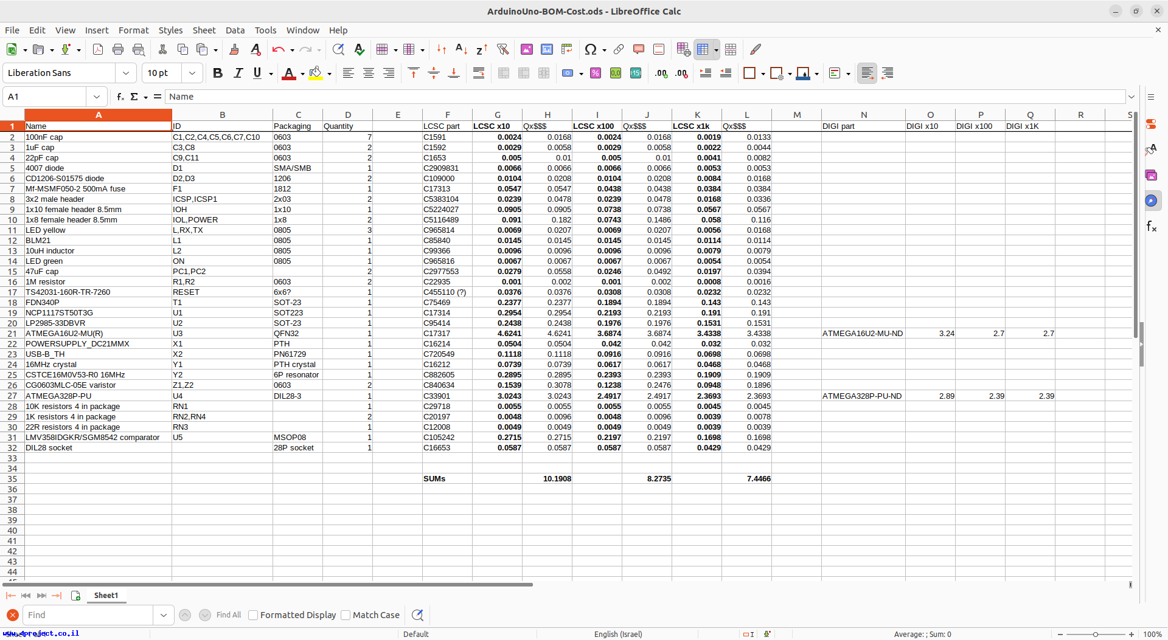Open Find field history dropdown
Image resolution: width=1168 pixels, height=640 pixels.
[x=163, y=615]
